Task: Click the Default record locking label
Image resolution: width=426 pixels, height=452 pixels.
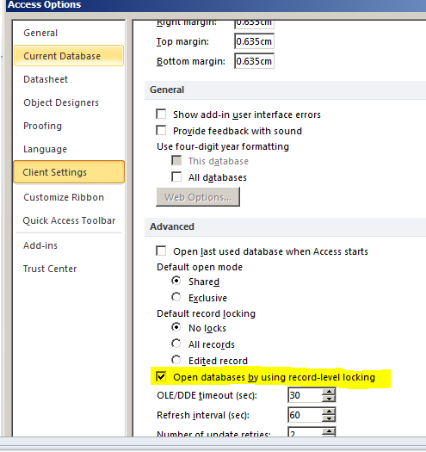Action: click(x=206, y=313)
